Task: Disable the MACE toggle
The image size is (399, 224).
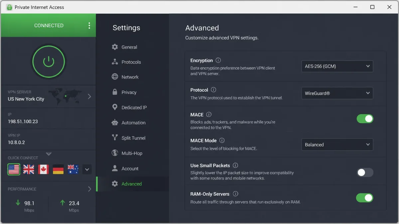Action: coord(365,118)
